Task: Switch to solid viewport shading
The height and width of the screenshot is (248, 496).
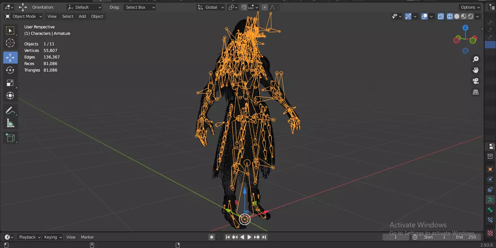Action: [457, 16]
